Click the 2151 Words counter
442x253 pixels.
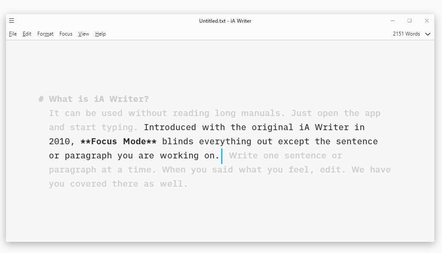(x=406, y=34)
